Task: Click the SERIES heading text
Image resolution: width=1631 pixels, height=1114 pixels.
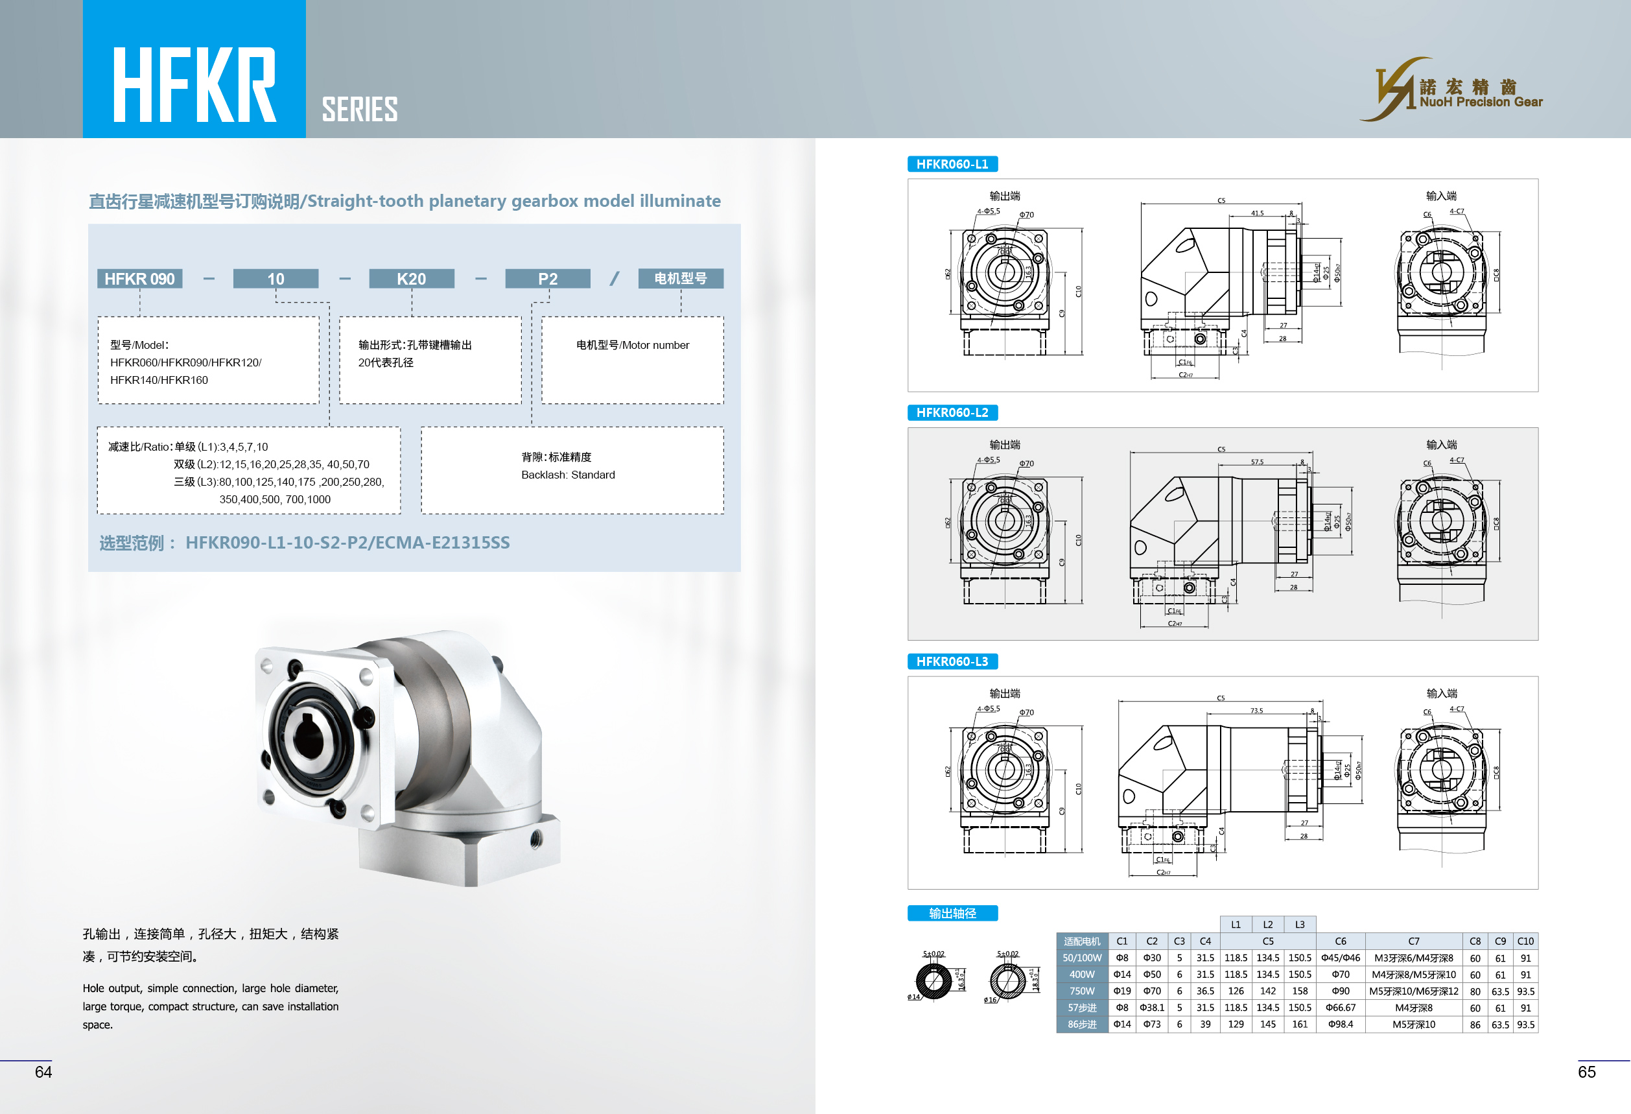Action: click(360, 110)
